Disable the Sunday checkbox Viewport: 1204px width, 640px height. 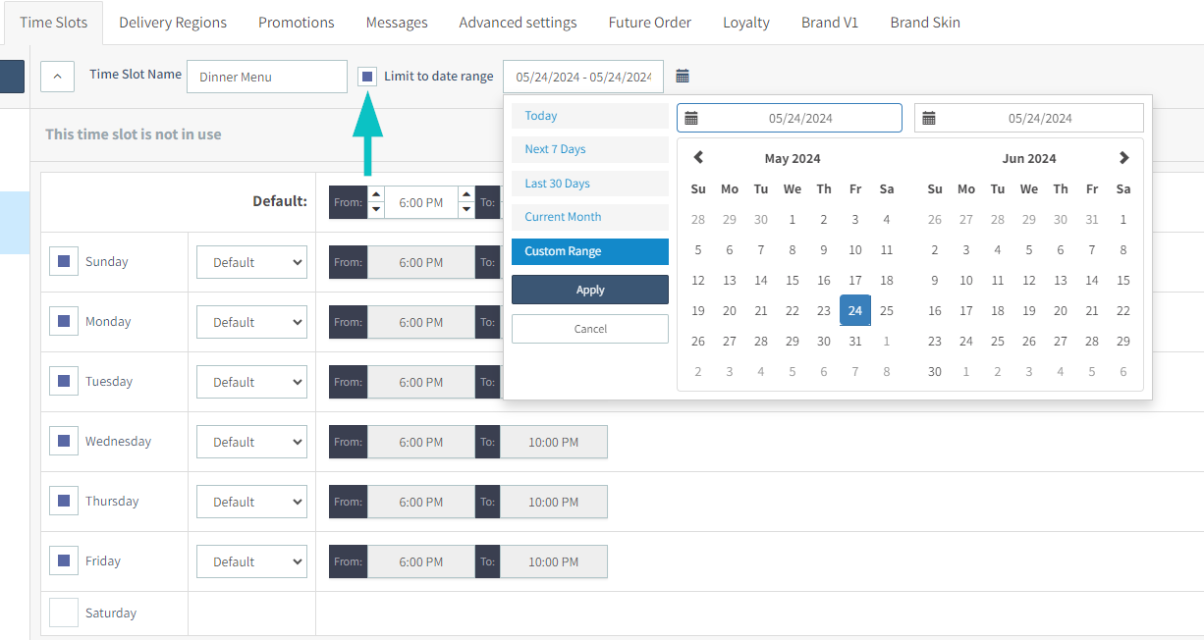coord(64,262)
